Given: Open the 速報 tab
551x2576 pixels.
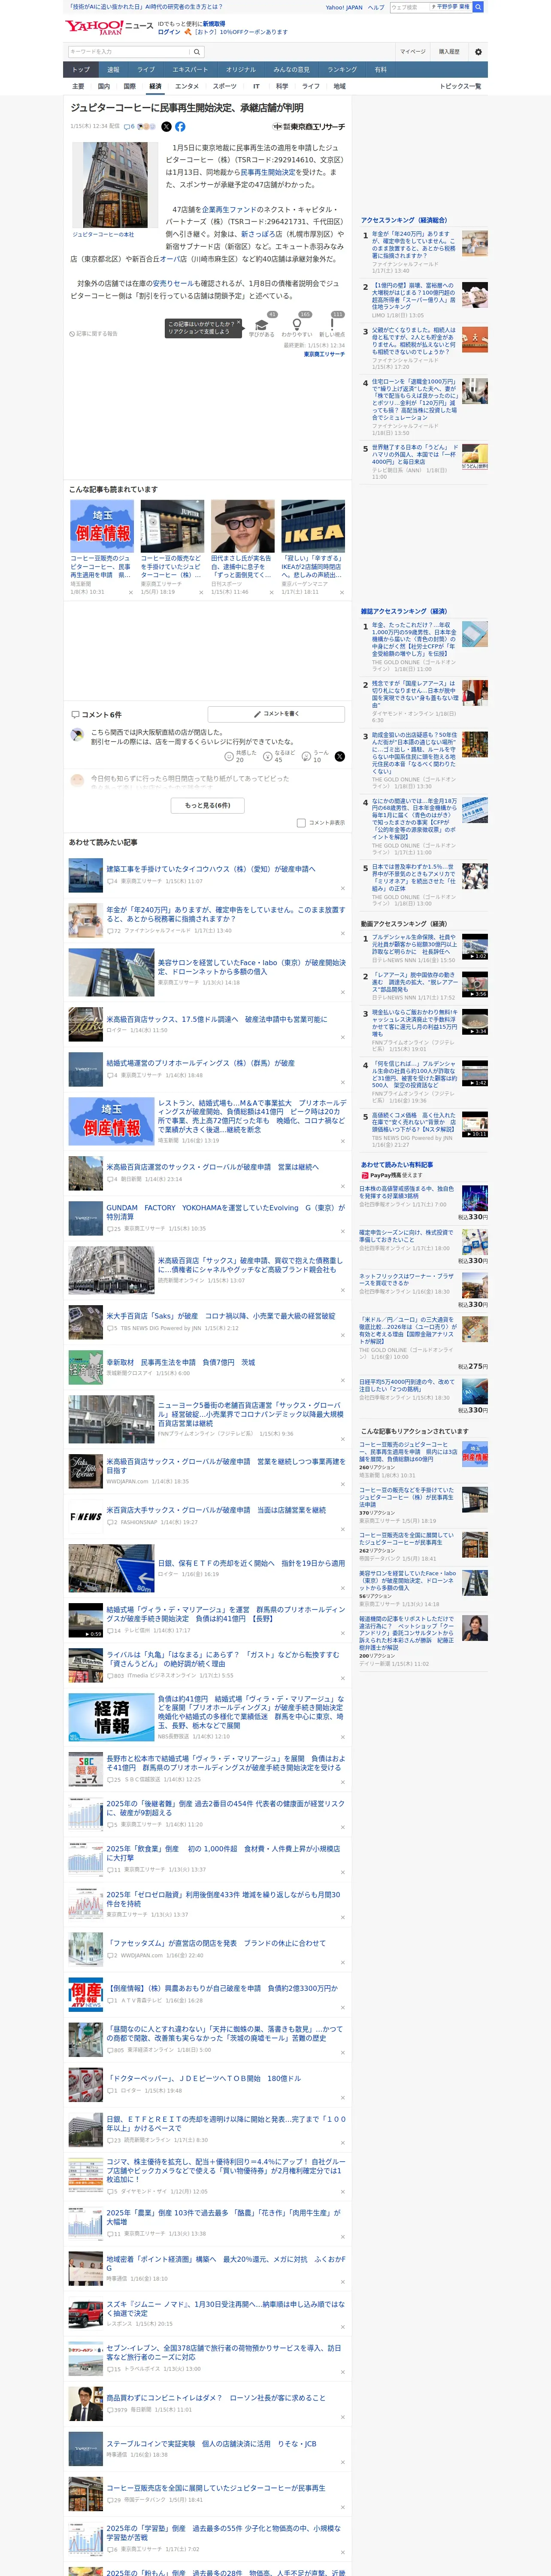Looking at the screenshot, I should (x=113, y=70).
